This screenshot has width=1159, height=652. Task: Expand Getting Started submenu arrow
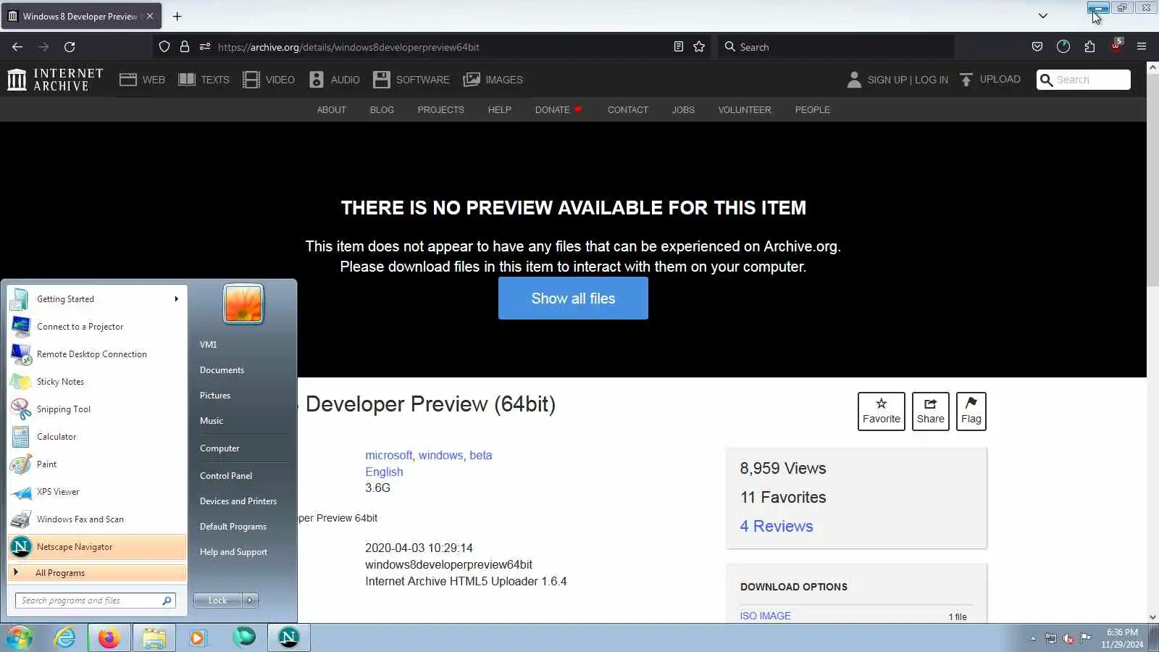176,299
